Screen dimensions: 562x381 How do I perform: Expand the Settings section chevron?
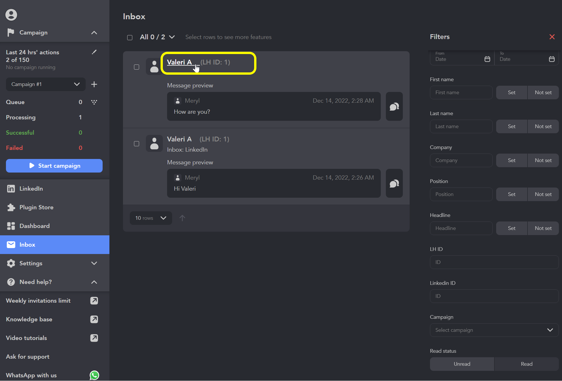(x=94, y=263)
